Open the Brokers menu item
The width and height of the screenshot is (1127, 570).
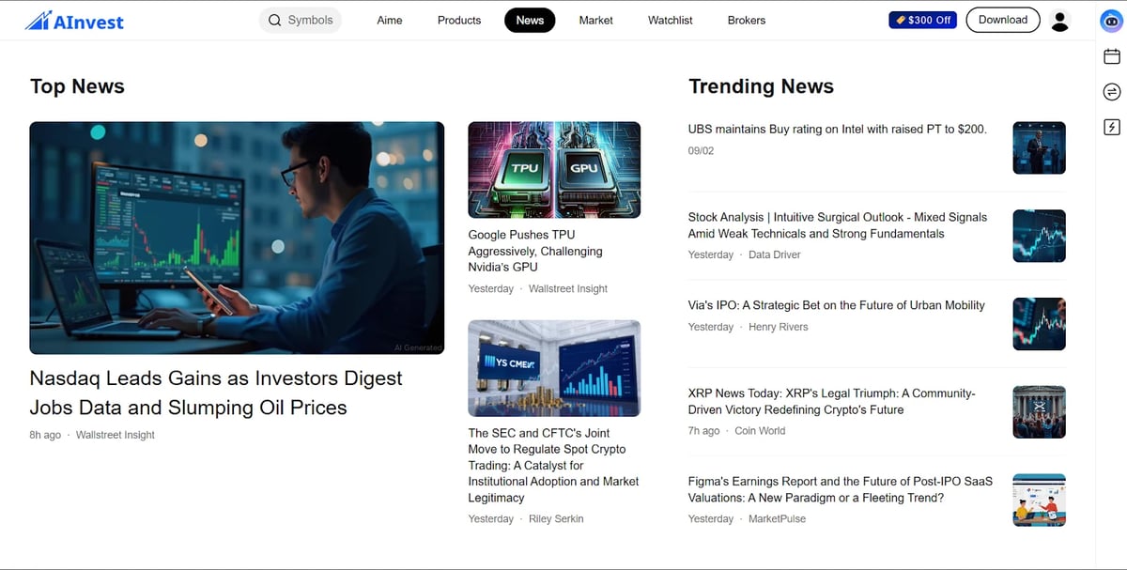[x=746, y=21]
